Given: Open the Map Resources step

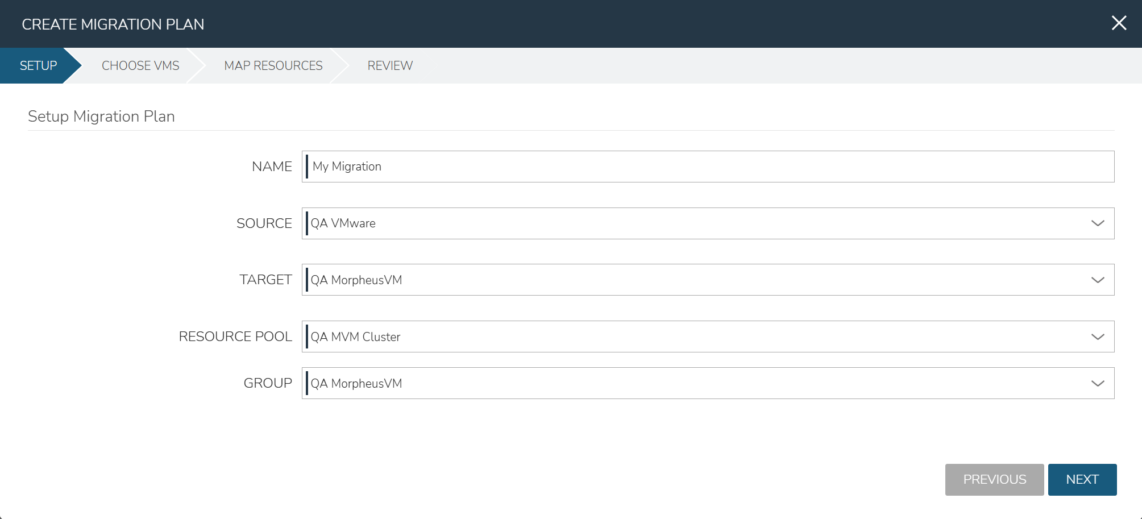Looking at the screenshot, I should tap(273, 66).
